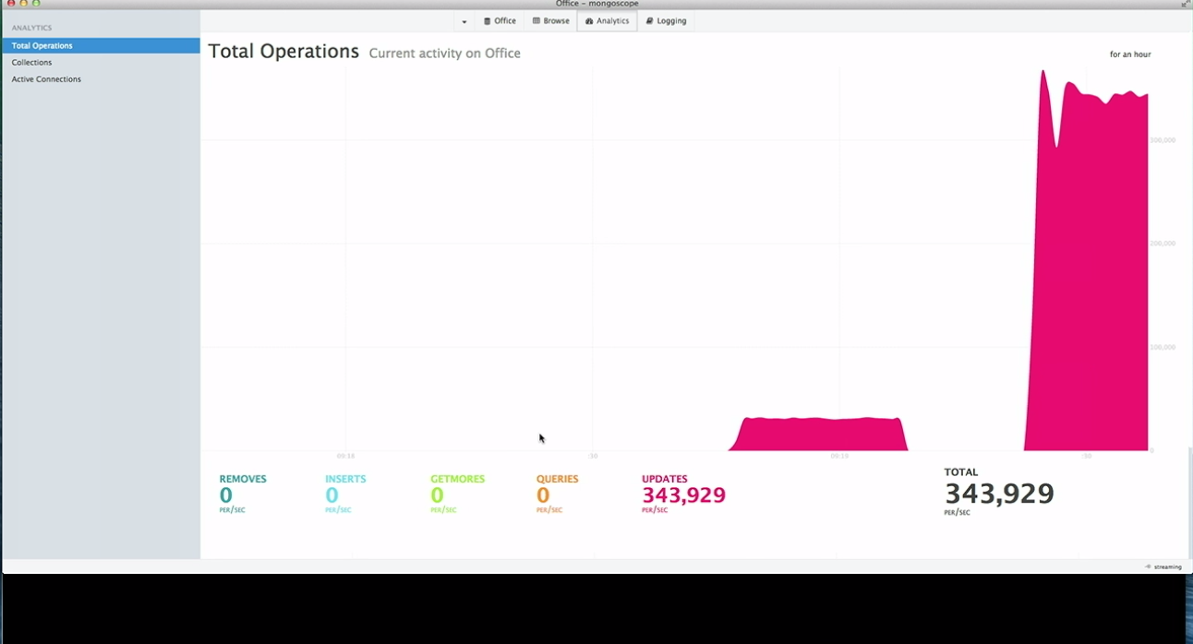Click the streaming status indicator

tap(1163, 566)
